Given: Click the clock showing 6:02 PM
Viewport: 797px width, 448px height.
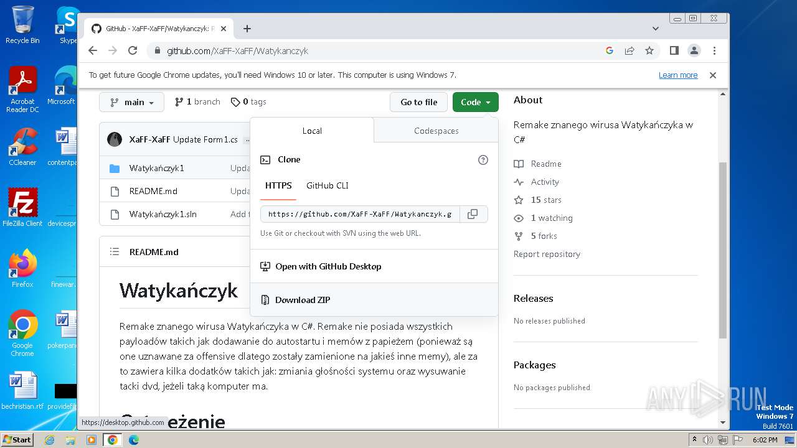Looking at the screenshot, I should click(765, 440).
